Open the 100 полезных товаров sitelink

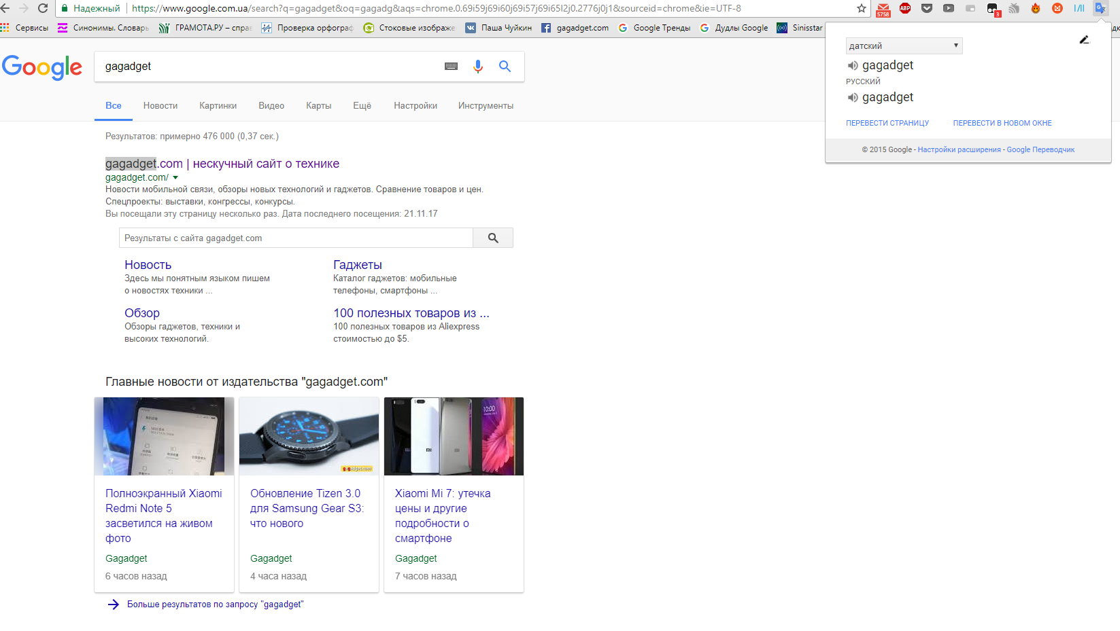(411, 313)
